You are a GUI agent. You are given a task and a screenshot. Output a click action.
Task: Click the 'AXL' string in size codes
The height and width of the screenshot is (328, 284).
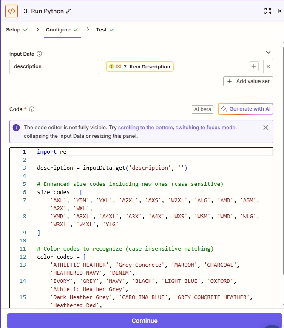click(x=58, y=200)
